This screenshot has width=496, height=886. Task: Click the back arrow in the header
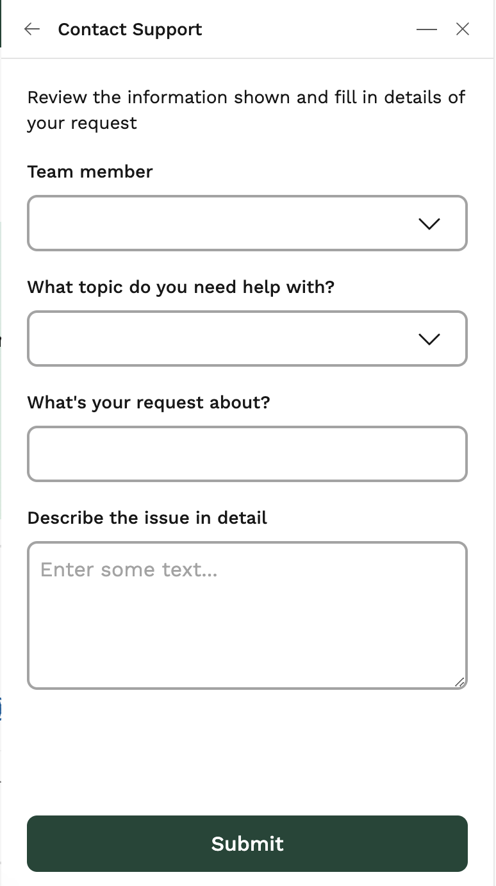pyautogui.click(x=31, y=29)
